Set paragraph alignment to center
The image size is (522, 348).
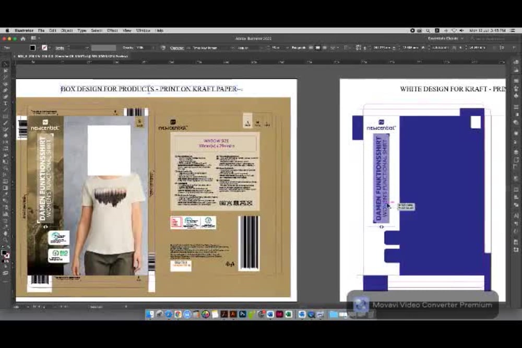coord(318,48)
